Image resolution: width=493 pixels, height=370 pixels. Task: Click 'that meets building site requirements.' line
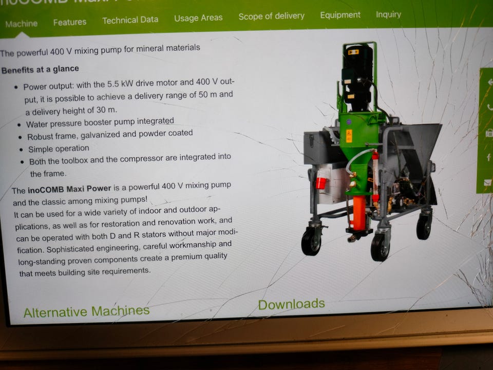coord(85,272)
